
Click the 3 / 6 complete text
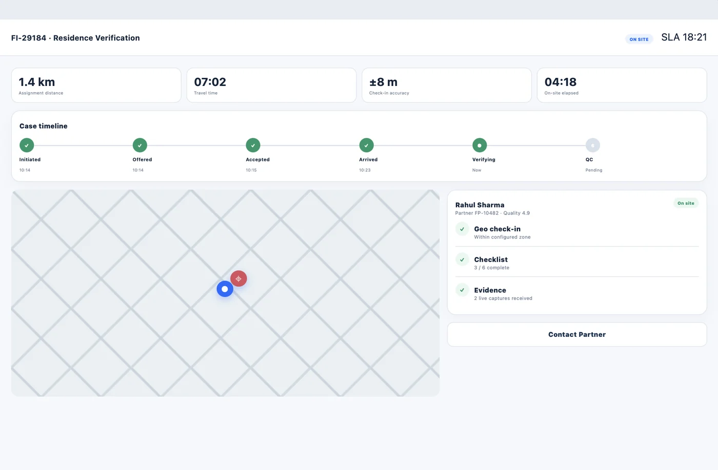click(492, 268)
